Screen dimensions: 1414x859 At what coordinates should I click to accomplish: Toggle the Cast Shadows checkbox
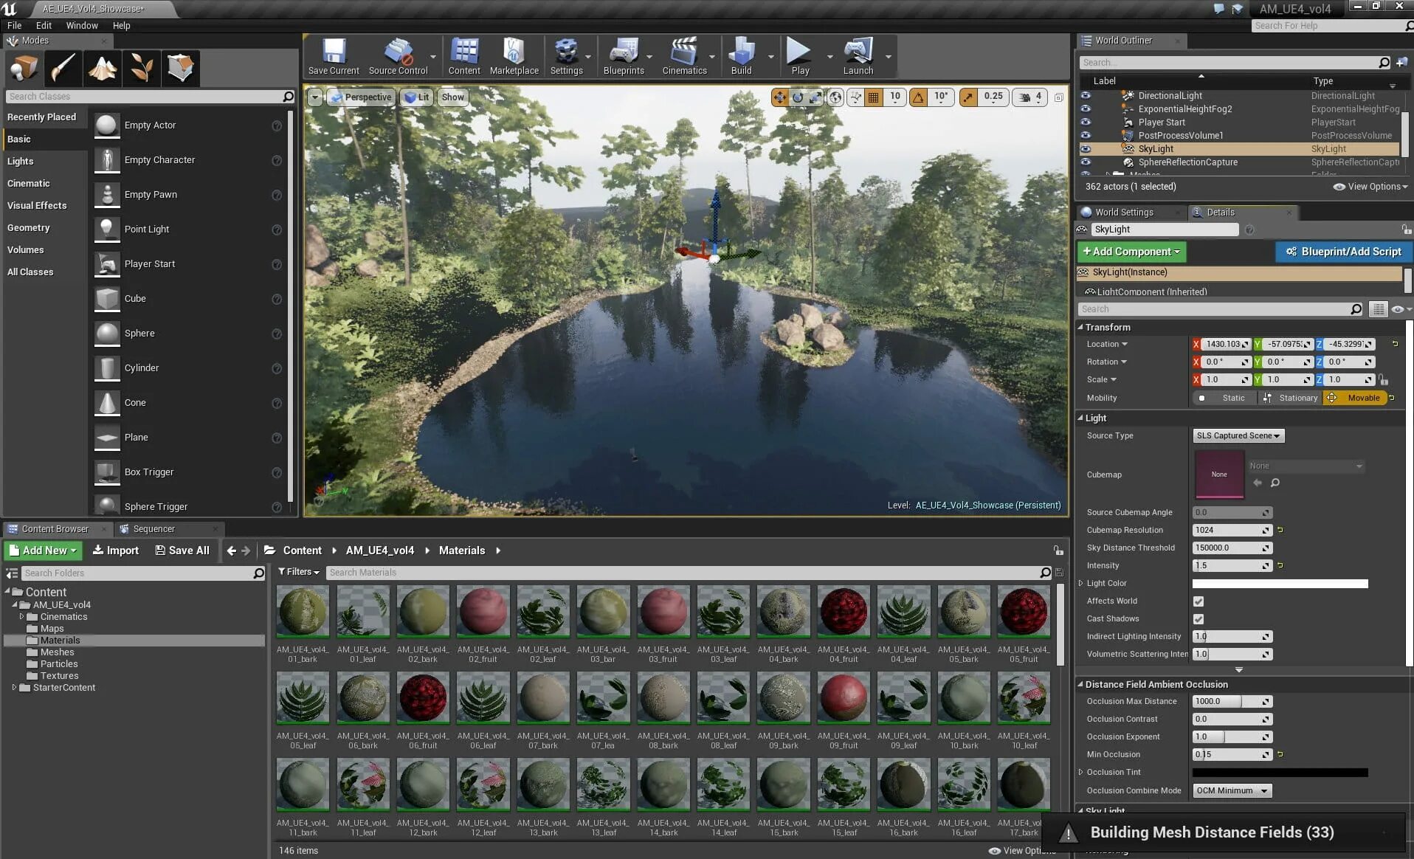1199,619
